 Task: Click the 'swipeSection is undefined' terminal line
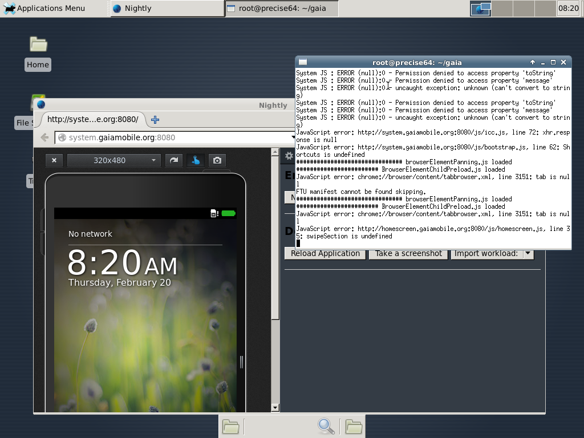click(349, 236)
